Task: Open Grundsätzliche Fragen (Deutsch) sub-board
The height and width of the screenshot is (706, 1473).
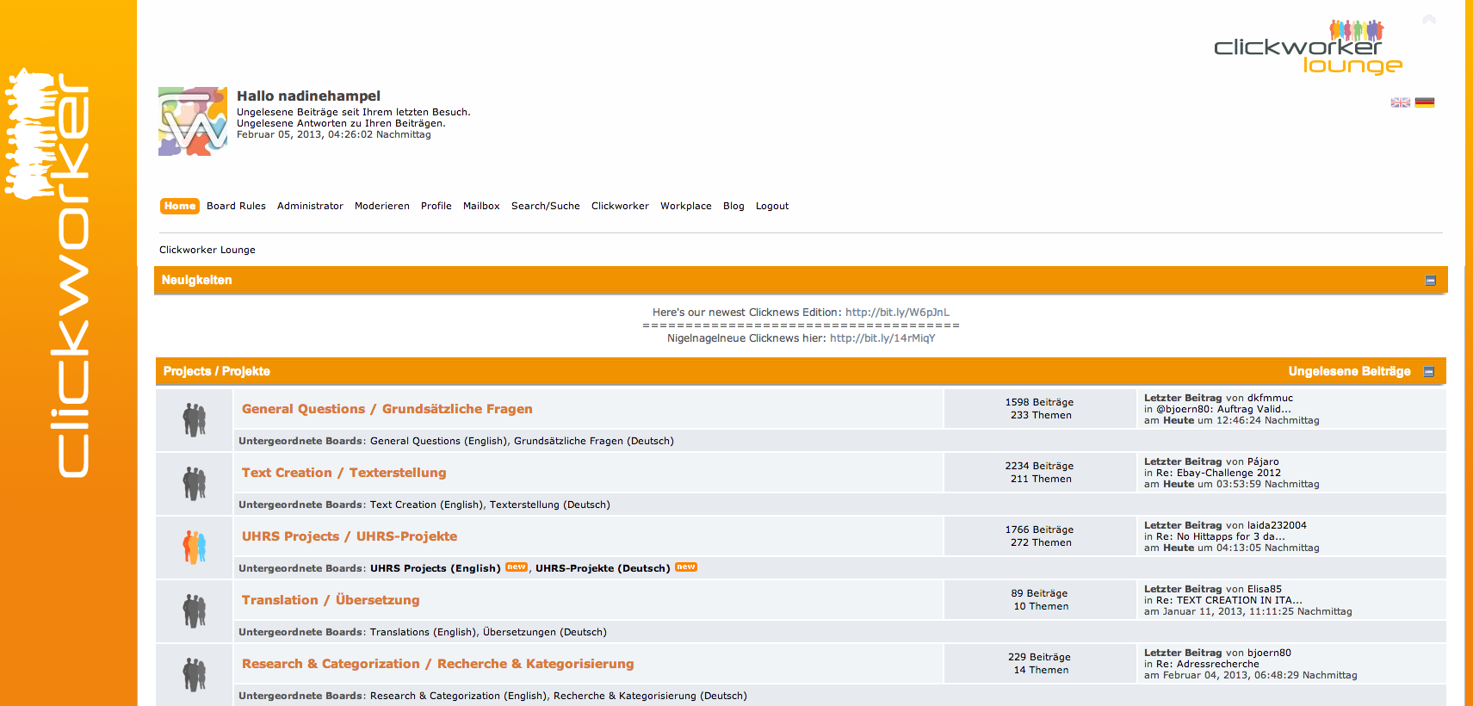Action: [x=594, y=441]
